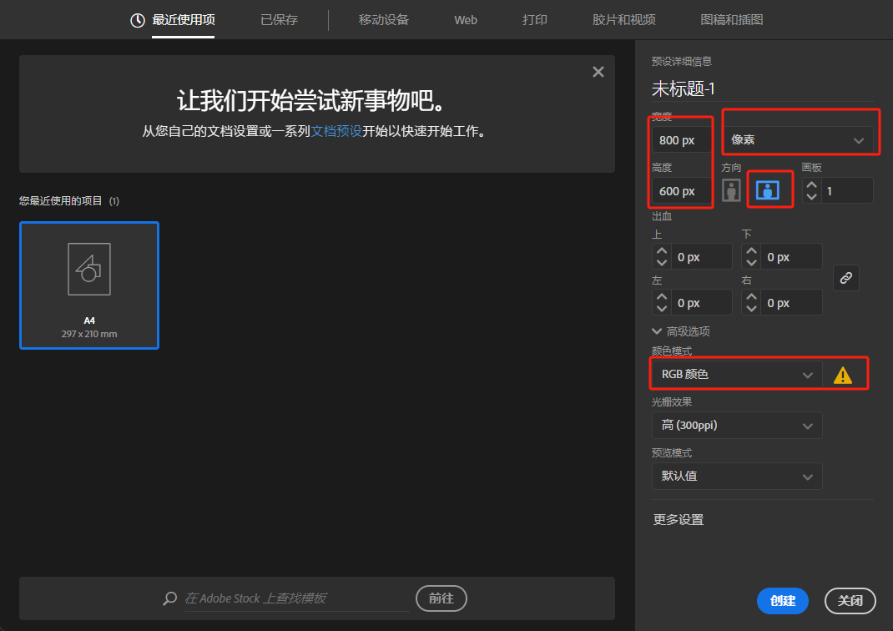893x631 pixels.
Task: Click the artboard count field
Action: [x=847, y=191]
